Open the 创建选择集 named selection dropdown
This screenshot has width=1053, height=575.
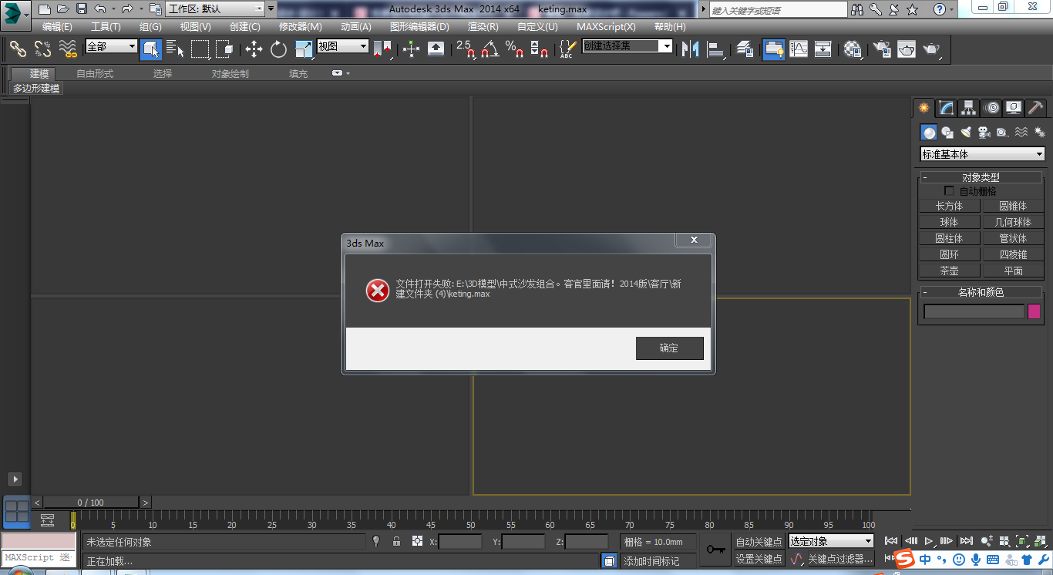click(627, 46)
